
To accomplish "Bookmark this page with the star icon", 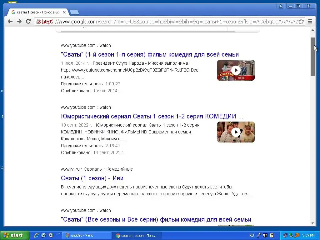I will (301, 22).
